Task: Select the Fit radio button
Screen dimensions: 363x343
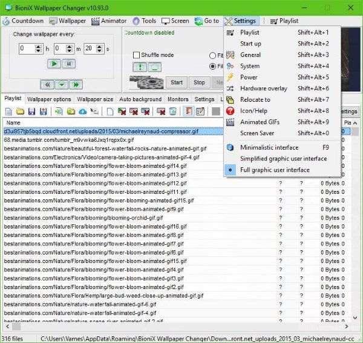Action: pyautogui.click(x=212, y=55)
